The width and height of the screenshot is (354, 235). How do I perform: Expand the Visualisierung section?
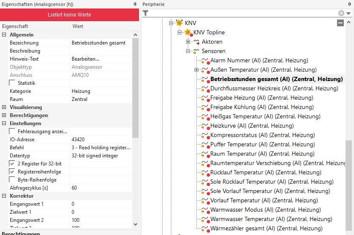pyautogui.click(x=4, y=107)
